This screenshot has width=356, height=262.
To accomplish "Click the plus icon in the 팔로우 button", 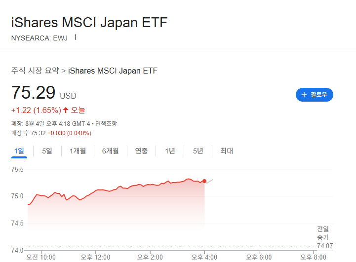I will coord(304,95).
